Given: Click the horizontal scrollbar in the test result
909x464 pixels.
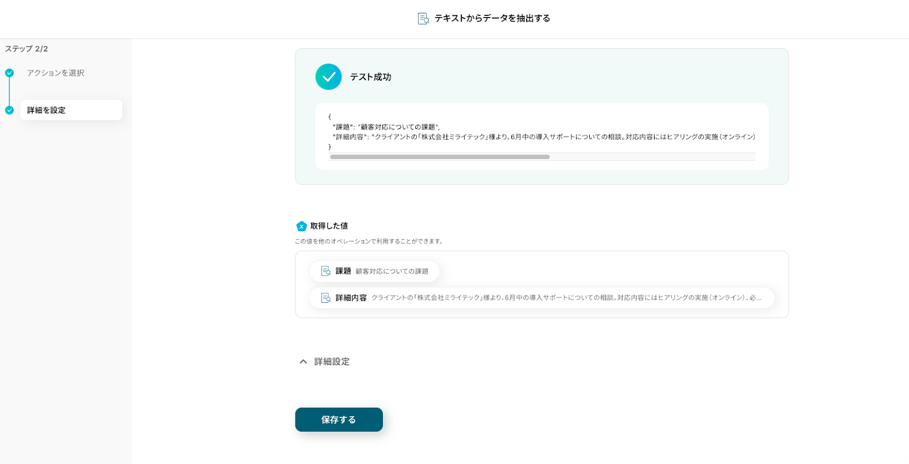Looking at the screenshot, I should 440,157.
